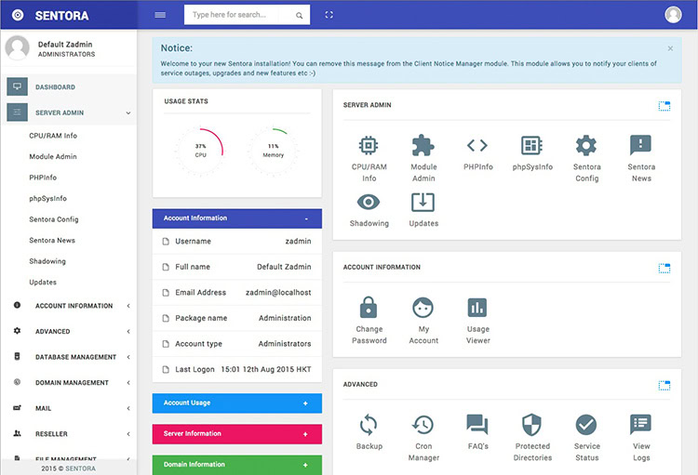The height and width of the screenshot is (475, 698).
Task: Toggle Server Admin panel window icon
Action: (x=664, y=106)
